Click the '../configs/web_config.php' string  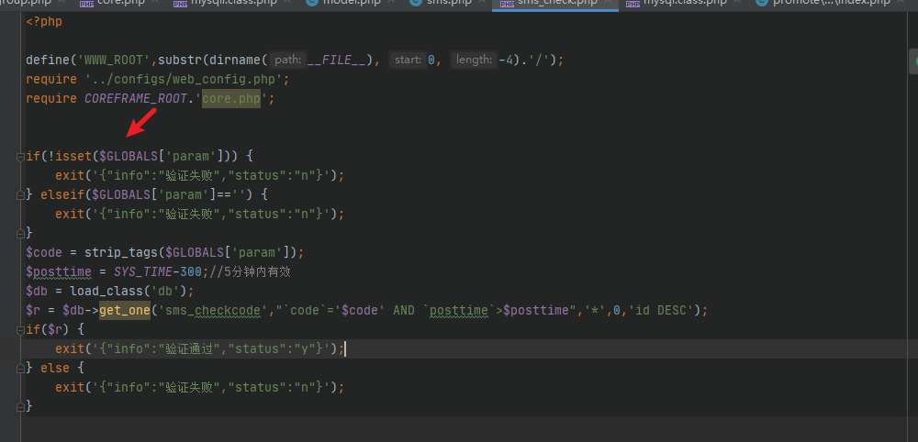point(184,79)
